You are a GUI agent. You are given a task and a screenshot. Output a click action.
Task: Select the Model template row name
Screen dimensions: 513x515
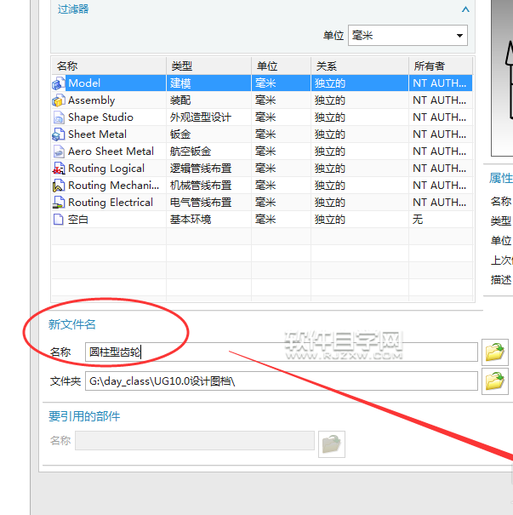coord(84,83)
